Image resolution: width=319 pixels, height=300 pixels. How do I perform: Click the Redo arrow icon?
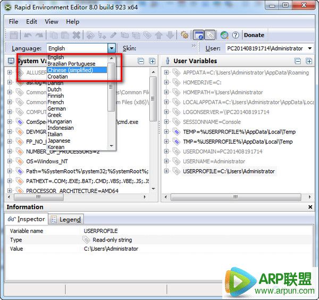(39, 35)
